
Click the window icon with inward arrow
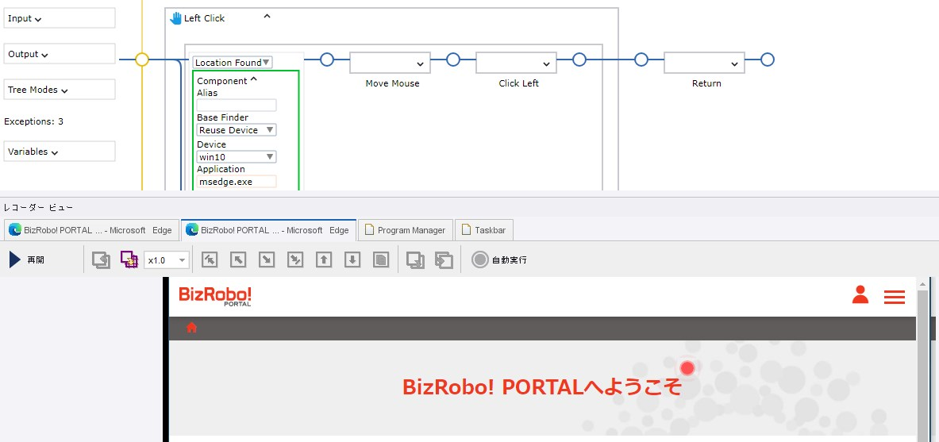pyautogui.click(x=444, y=259)
